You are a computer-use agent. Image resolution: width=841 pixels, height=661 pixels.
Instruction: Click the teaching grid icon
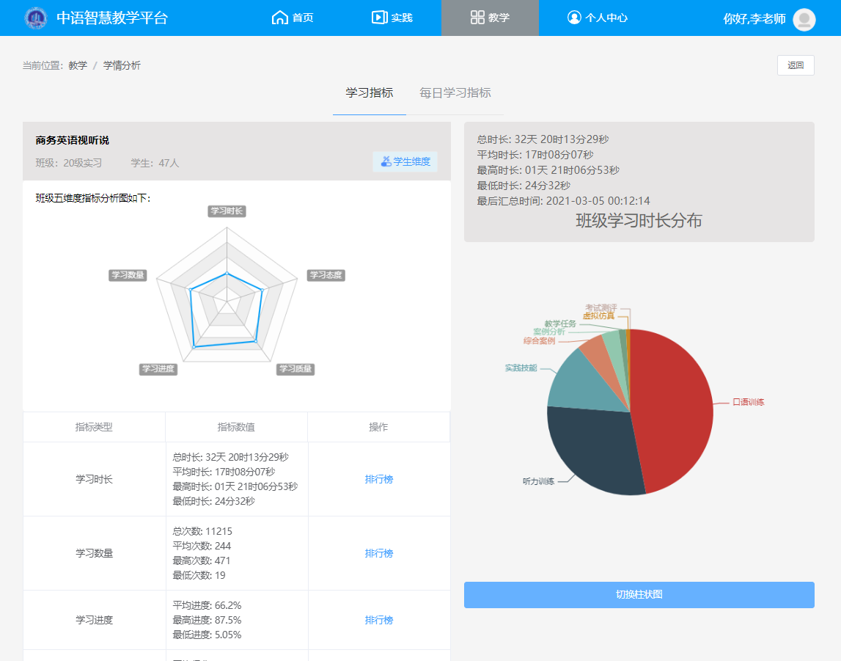tap(477, 18)
